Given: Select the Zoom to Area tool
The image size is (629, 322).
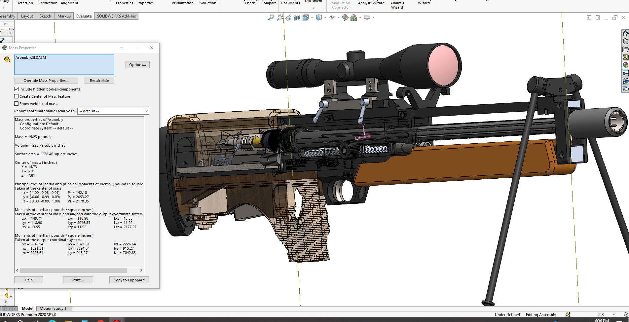Looking at the screenshot, I should (279, 18).
